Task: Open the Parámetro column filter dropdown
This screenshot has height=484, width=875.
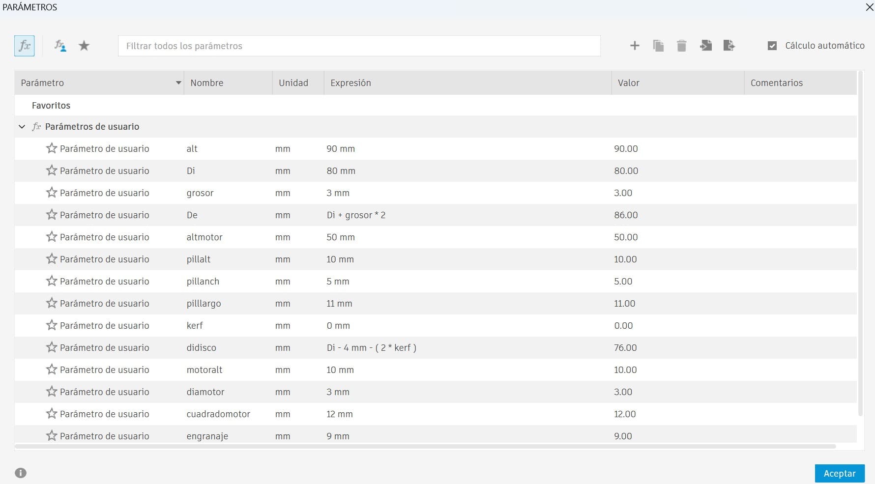Action: (x=177, y=83)
